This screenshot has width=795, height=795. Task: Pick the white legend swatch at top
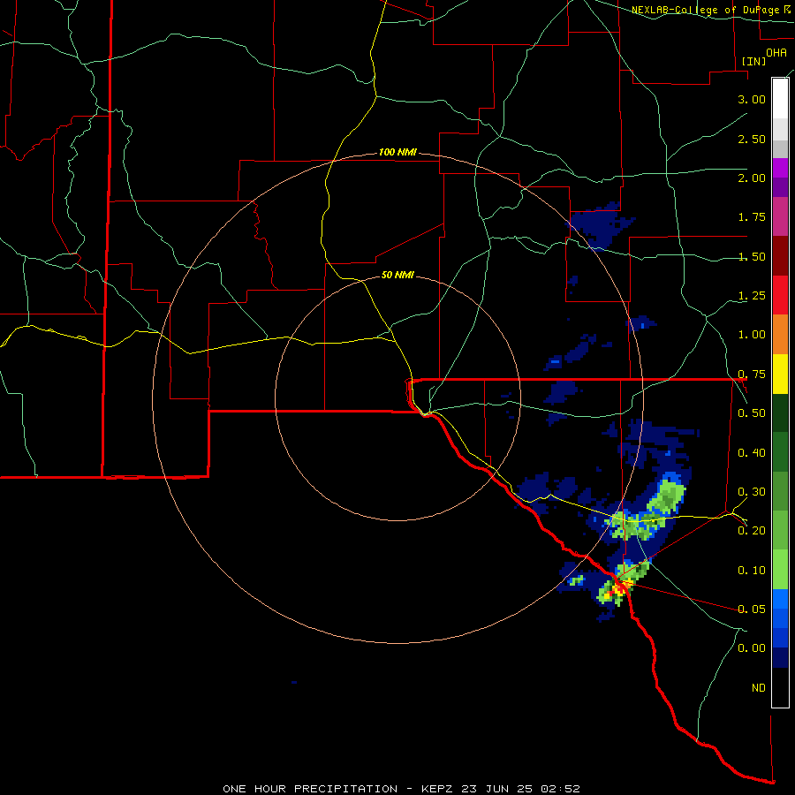click(780, 98)
